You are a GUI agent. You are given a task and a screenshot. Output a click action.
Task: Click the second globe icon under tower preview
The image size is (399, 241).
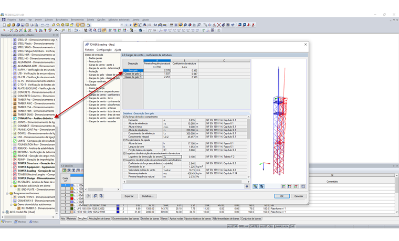(x=261, y=186)
